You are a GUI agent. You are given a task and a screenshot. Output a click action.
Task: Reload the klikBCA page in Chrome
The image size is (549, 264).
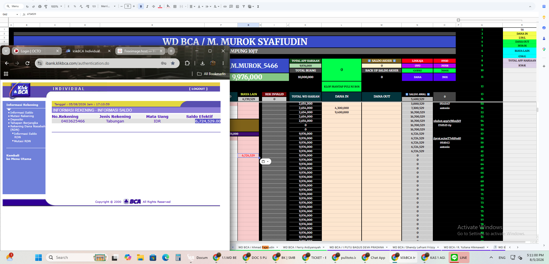click(x=27, y=63)
